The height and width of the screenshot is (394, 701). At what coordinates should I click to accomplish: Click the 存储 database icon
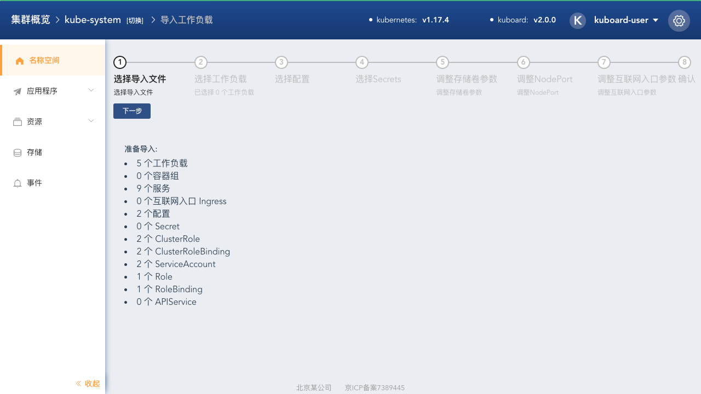(18, 153)
